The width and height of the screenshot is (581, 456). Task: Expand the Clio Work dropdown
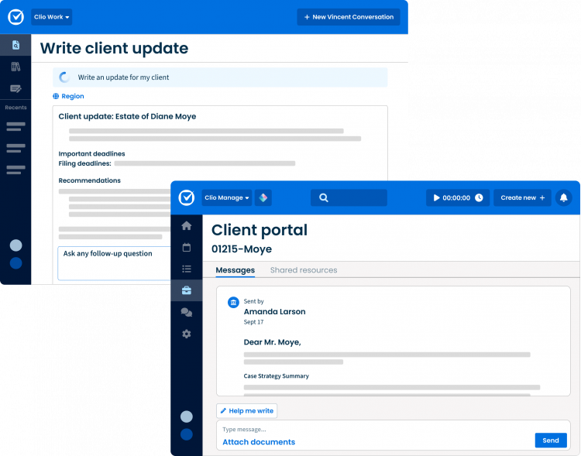click(x=51, y=17)
